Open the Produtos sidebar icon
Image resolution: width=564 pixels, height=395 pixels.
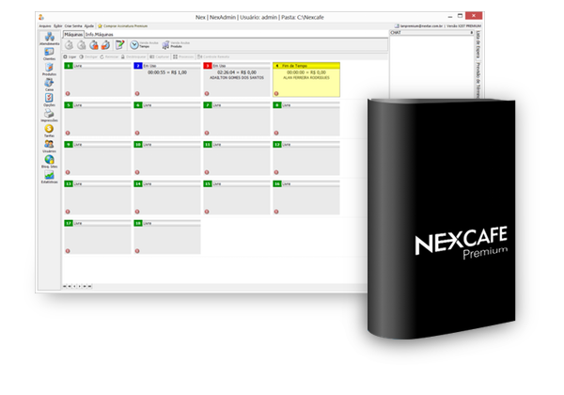49,71
